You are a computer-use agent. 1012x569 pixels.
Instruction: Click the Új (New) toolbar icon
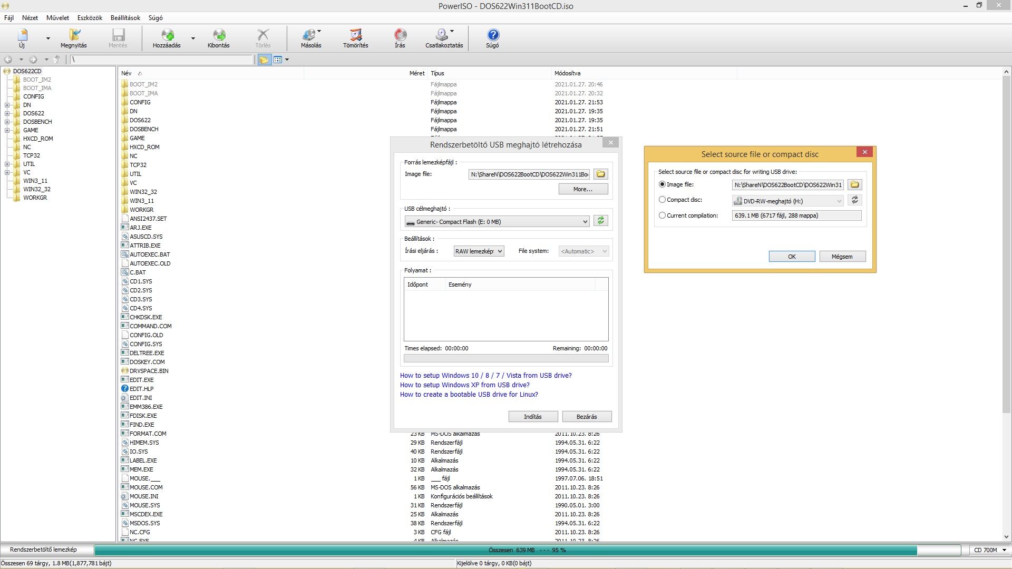click(22, 35)
